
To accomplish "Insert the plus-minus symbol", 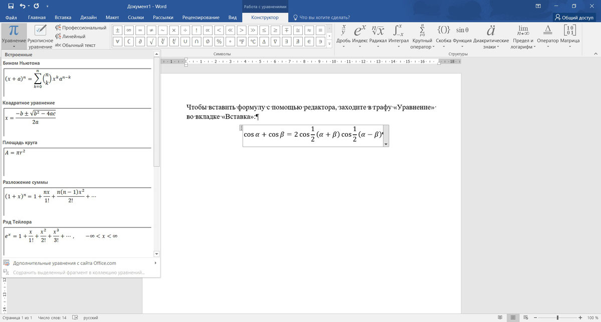I will tap(118, 30).
